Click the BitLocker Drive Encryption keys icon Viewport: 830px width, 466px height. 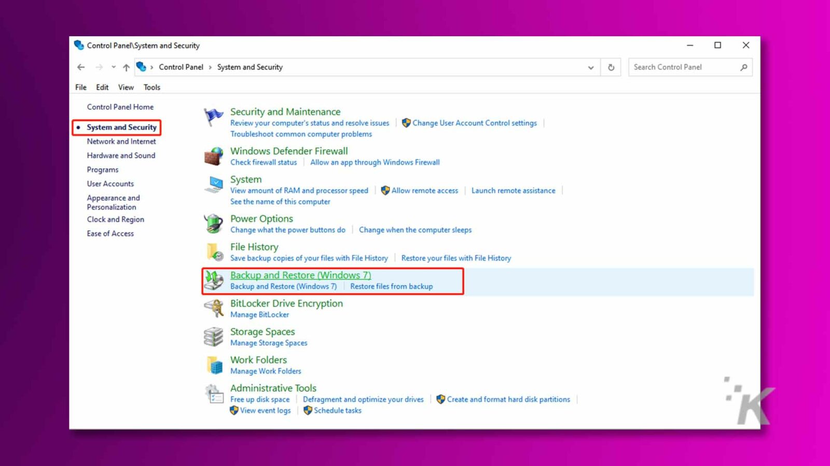click(213, 309)
